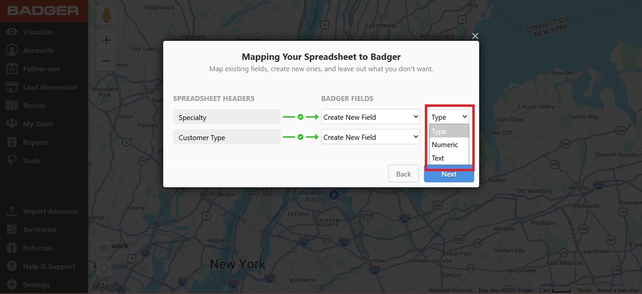642x294 pixels.
Task: Click the Tools lightbulb icon
Action: pos(12,160)
